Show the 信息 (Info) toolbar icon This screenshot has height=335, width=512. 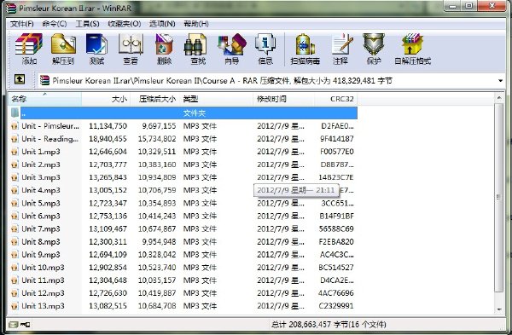point(265,49)
